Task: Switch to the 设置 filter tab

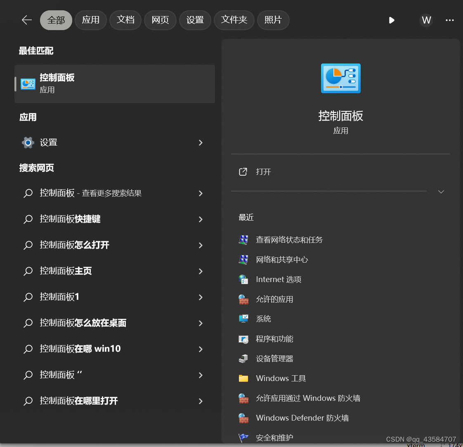Action: (195, 20)
